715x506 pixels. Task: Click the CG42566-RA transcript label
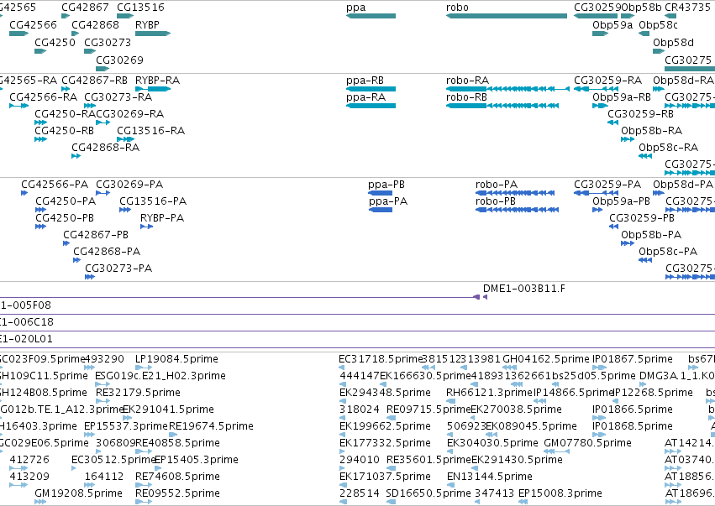click(x=44, y=97)
